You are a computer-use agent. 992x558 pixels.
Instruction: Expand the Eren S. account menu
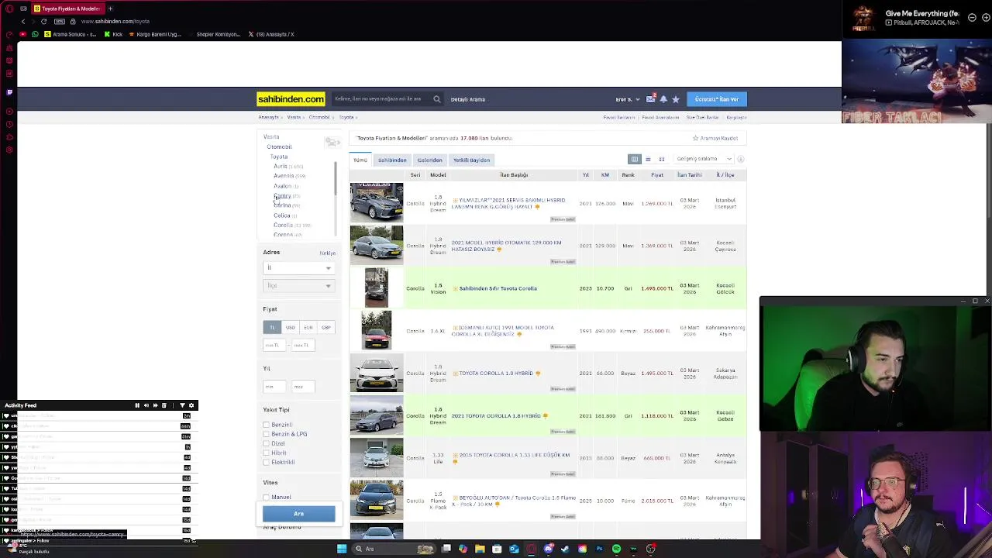coord(628,99)
